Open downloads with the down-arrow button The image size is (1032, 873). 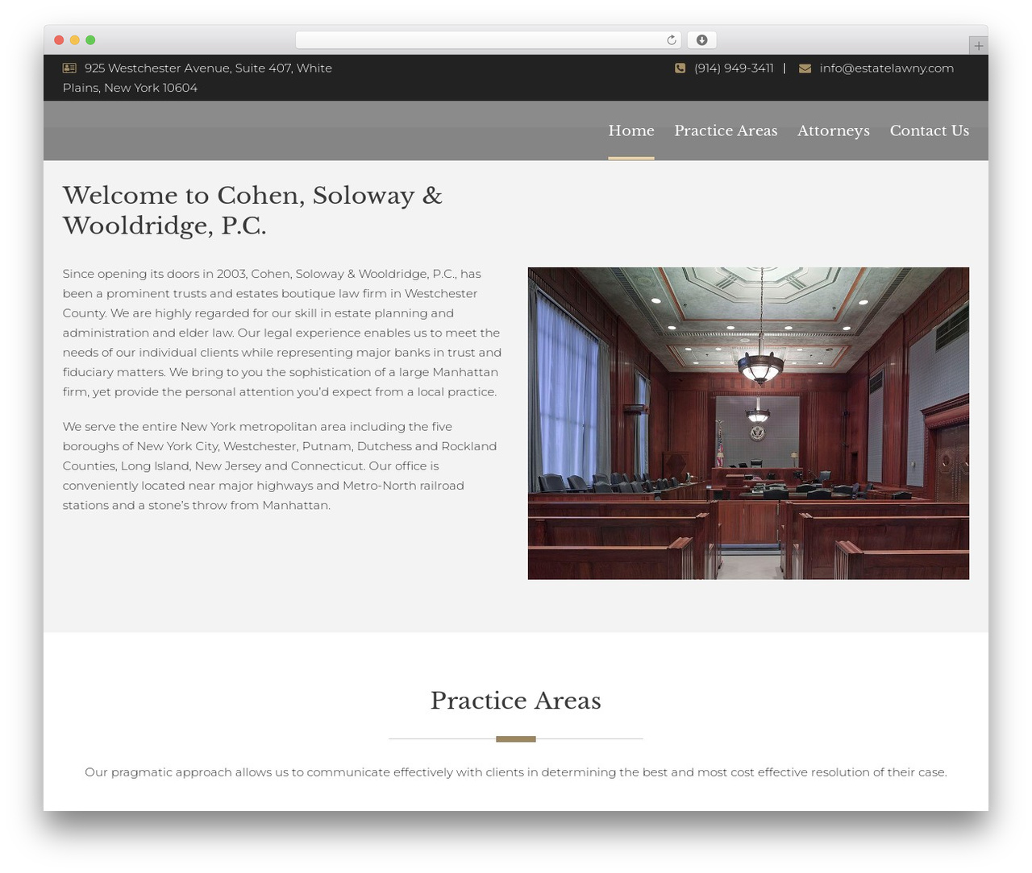(x=701, y=40)
